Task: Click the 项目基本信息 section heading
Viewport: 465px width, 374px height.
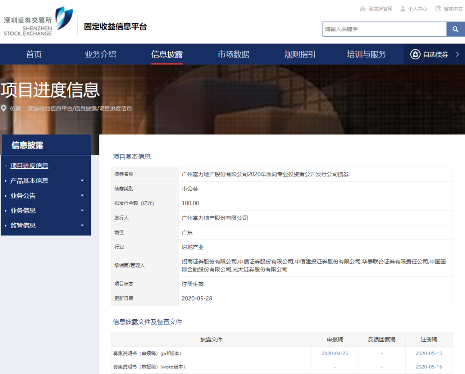Action: [132, 157]
